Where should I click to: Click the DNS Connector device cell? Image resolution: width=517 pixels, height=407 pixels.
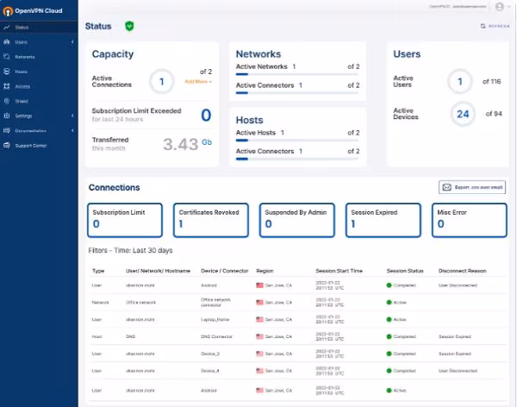coord(216,336)
